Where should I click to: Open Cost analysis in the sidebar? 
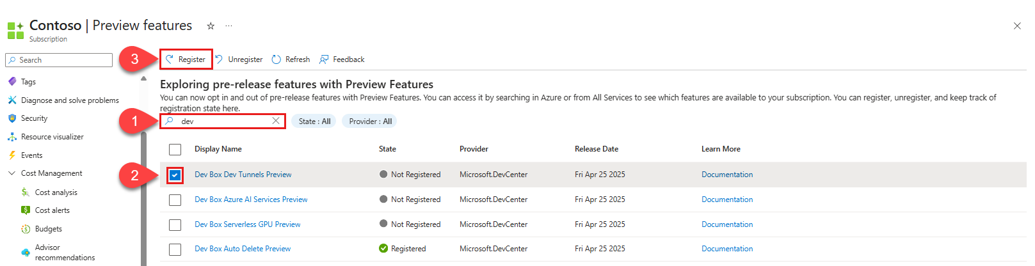coord(56,192)
